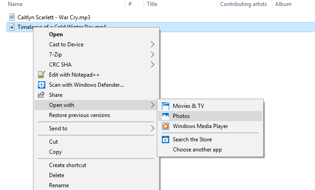Screen dimensions: 315x190
Task: Expand the 7-Zip submenu arrow
Action: pyautogui.click(x=153, y=55)
